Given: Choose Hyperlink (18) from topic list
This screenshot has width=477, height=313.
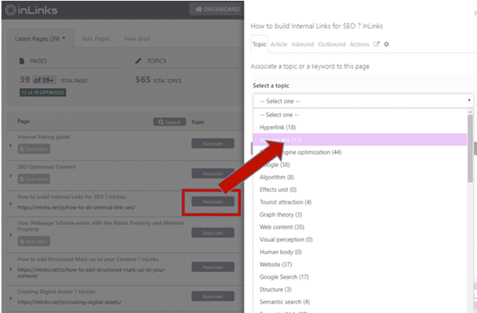Looking at the screenshot, I should point(360,127).
